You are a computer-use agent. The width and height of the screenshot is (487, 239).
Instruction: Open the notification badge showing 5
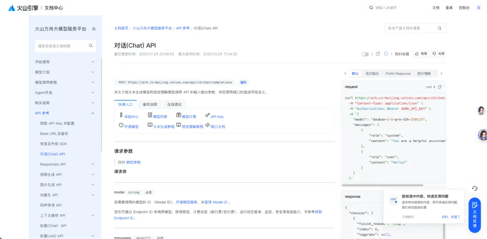[x=478, y=8]
